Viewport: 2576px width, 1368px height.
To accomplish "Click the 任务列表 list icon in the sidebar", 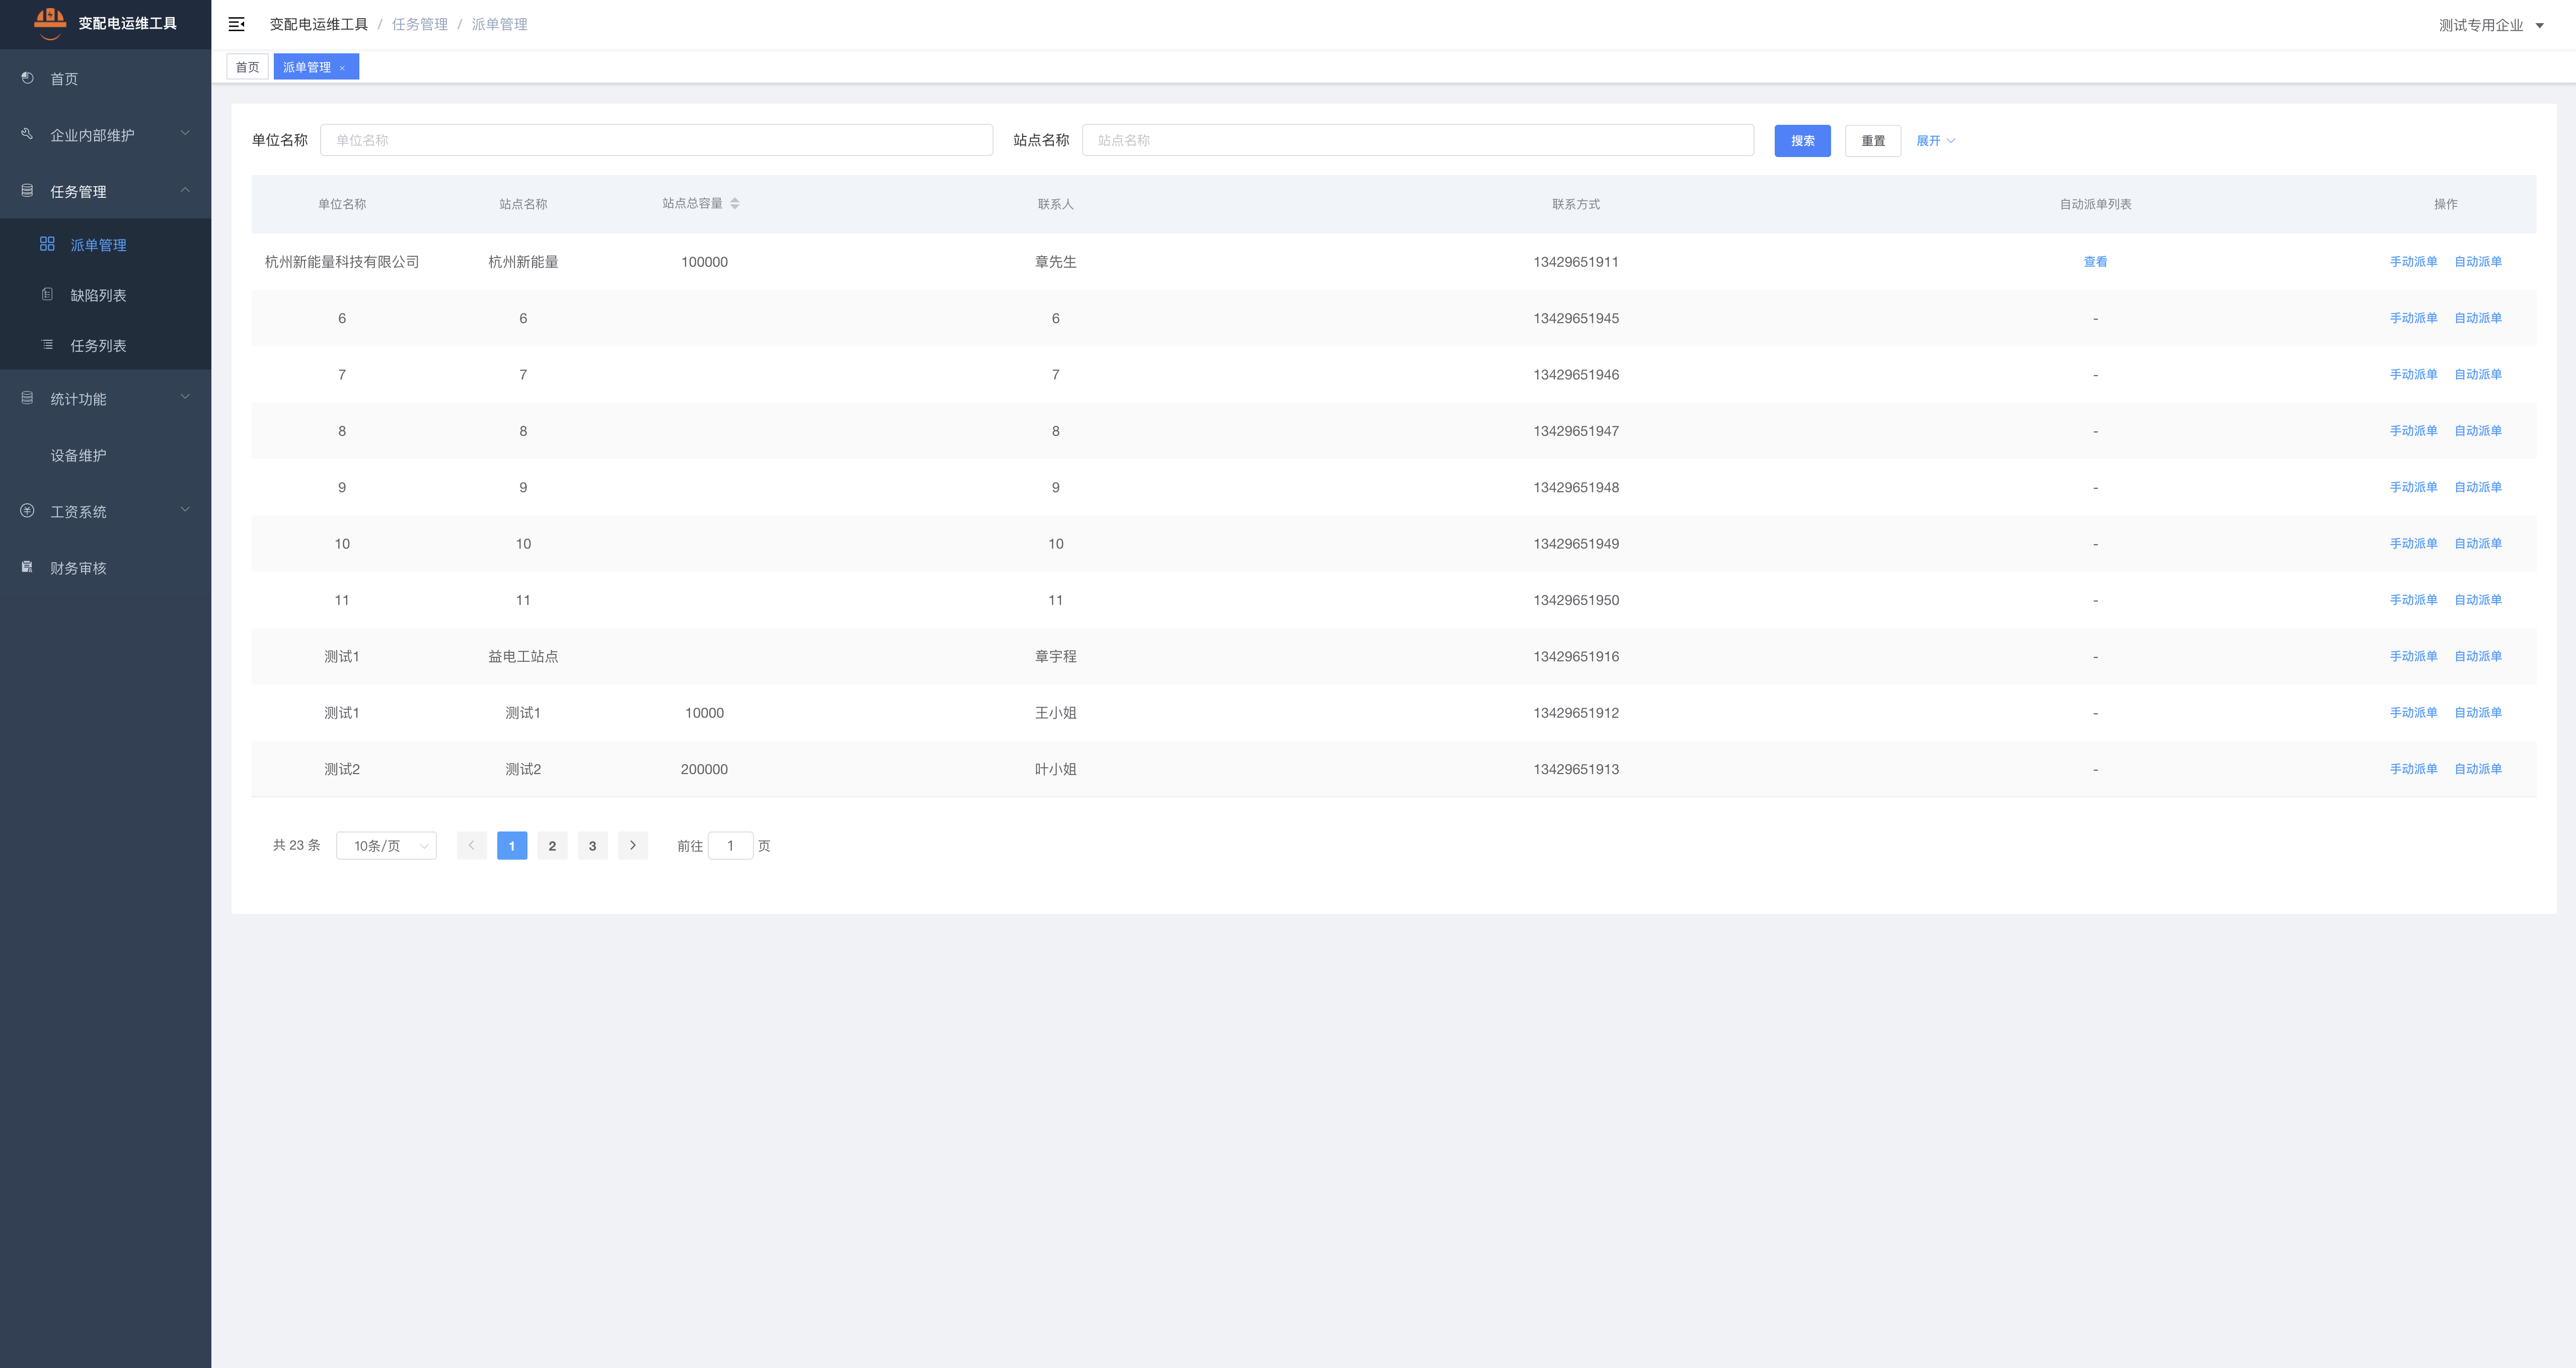I will point(47,344).
